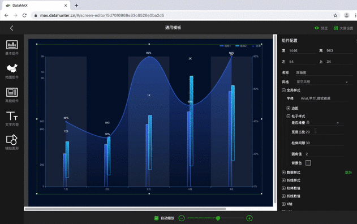Expand the 折线数值 line value section

[283, 196]
